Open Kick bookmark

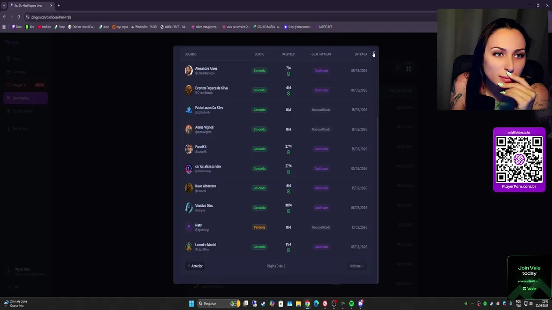tap(30, 27)
